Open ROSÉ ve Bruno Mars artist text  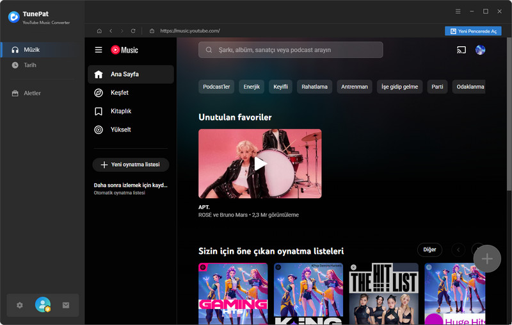(223, 215)
